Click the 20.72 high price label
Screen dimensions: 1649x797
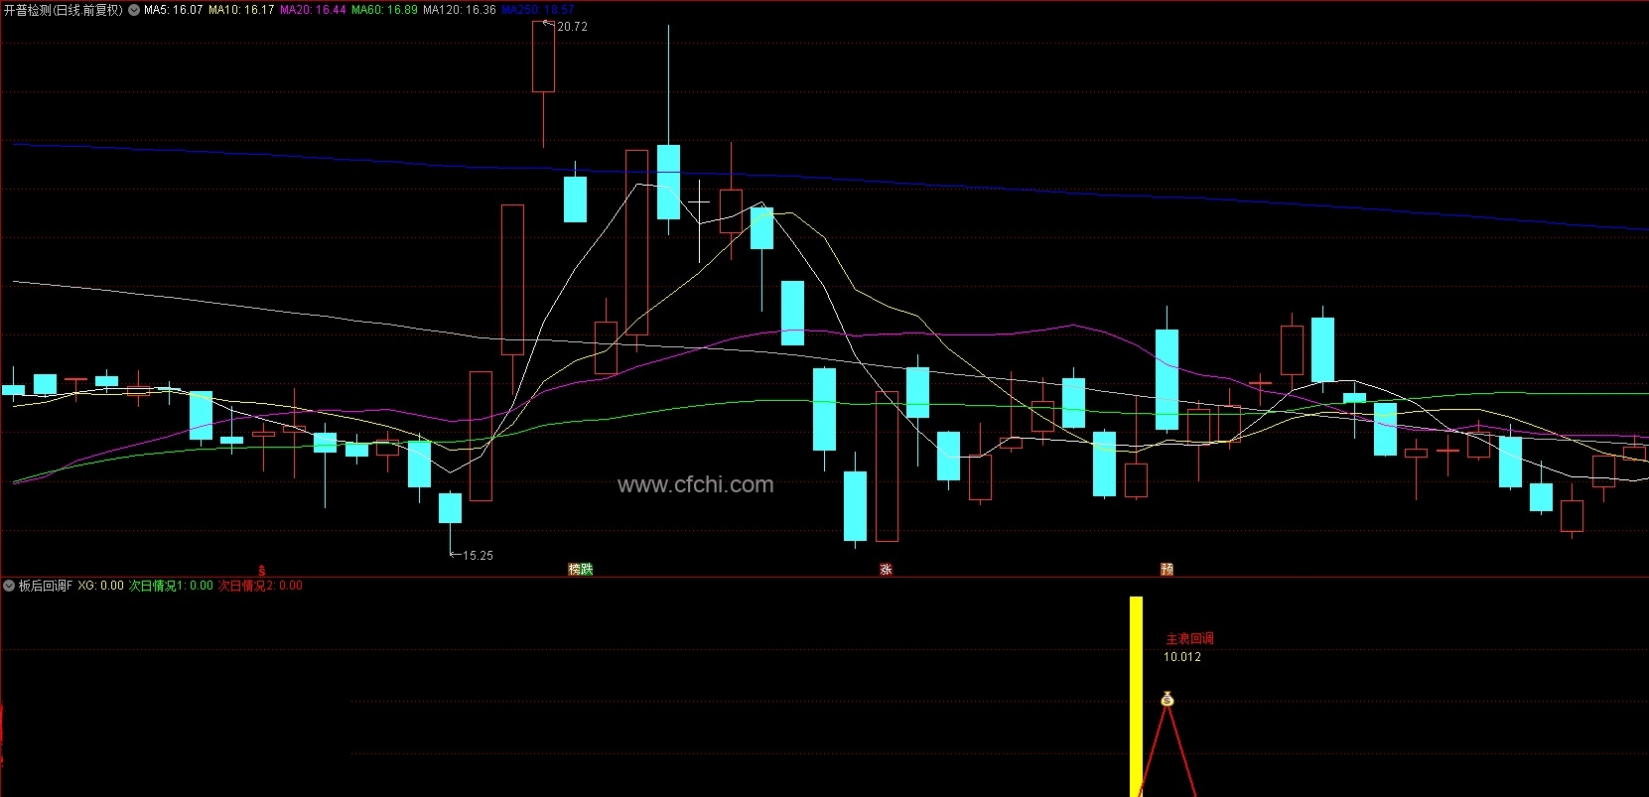pos(572,27)
